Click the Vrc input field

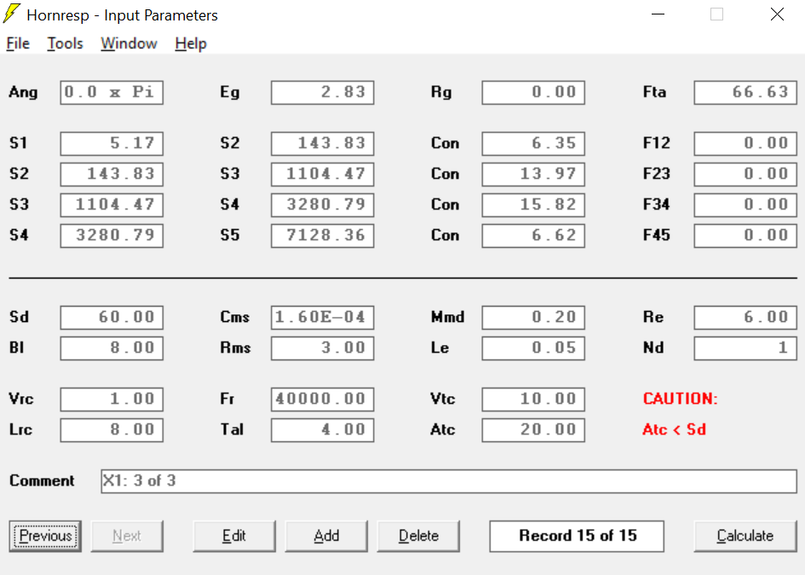pos(112,400)
